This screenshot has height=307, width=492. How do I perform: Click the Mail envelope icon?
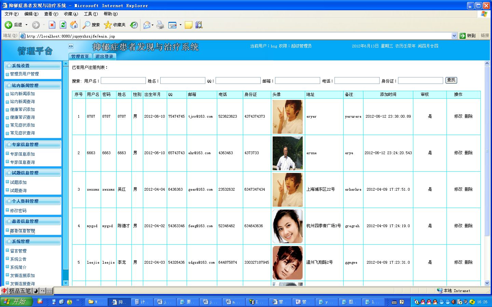147,25
